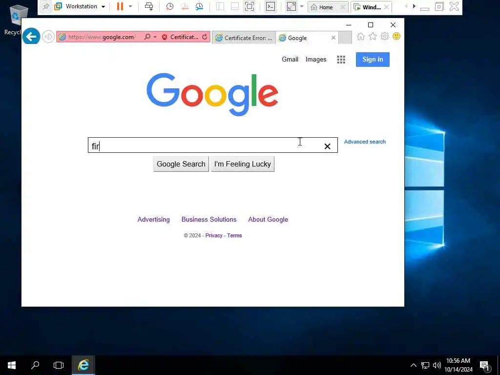Refresh the current page

click(x=205, y=37)
